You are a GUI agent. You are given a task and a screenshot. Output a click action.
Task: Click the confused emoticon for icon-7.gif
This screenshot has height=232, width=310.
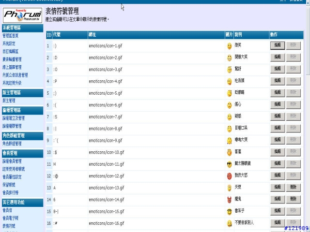click(x=229, y=117)
